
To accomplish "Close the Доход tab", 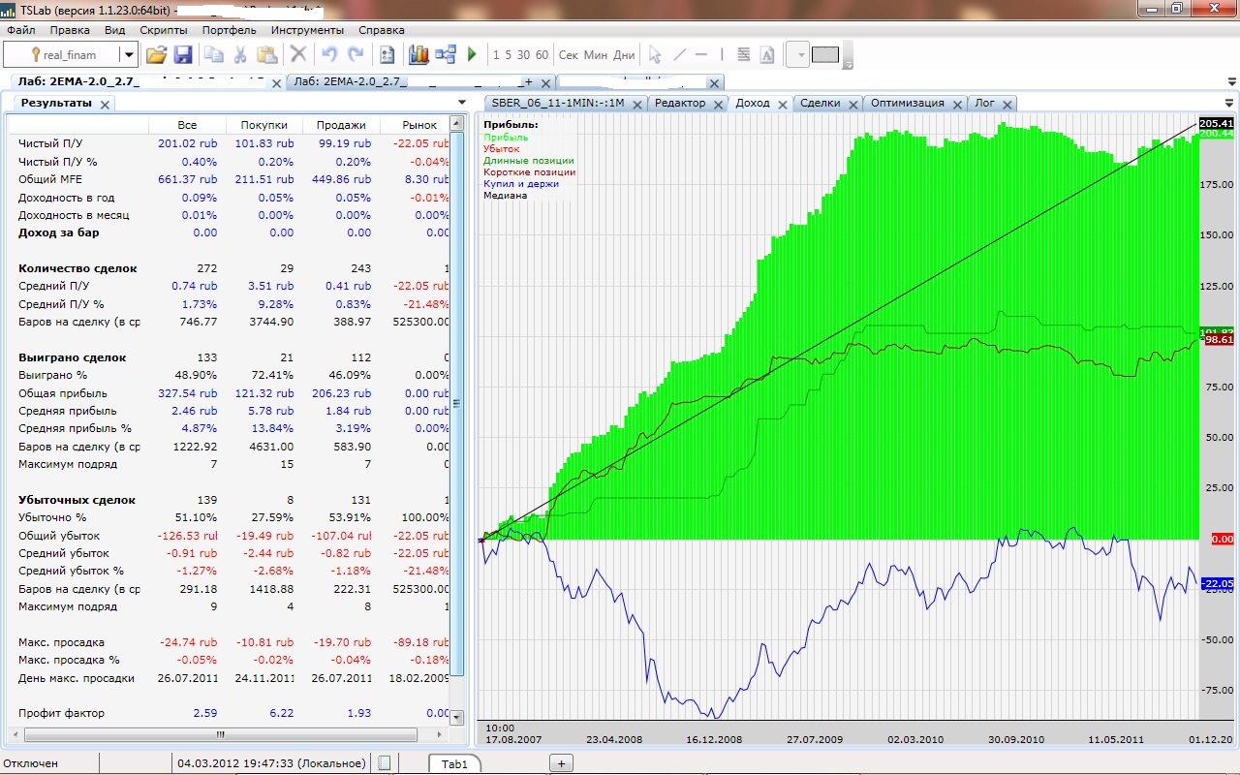I will (x=781, y=104).
